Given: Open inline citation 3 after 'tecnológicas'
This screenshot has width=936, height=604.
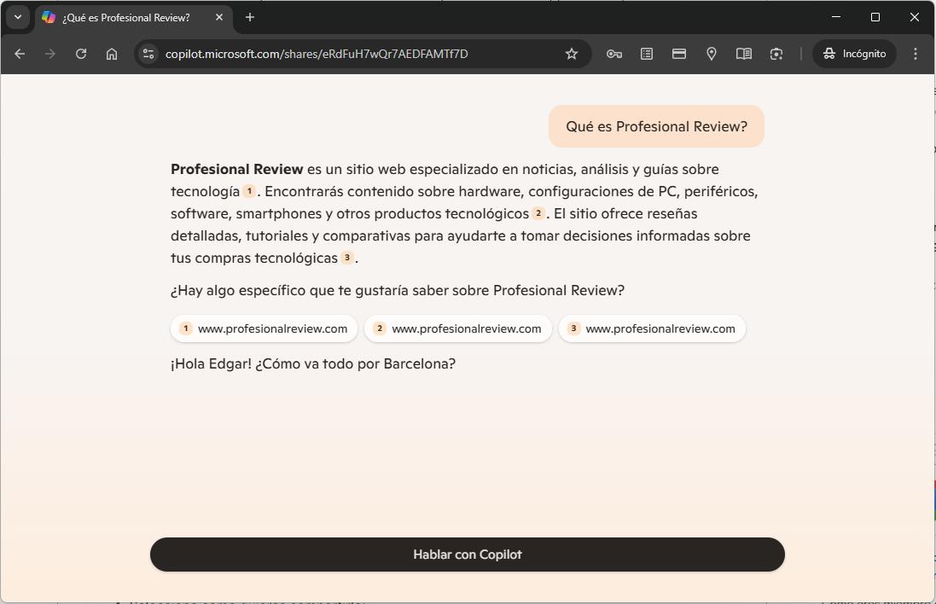Looking at the screenshot, I should [x=346, y=258].
